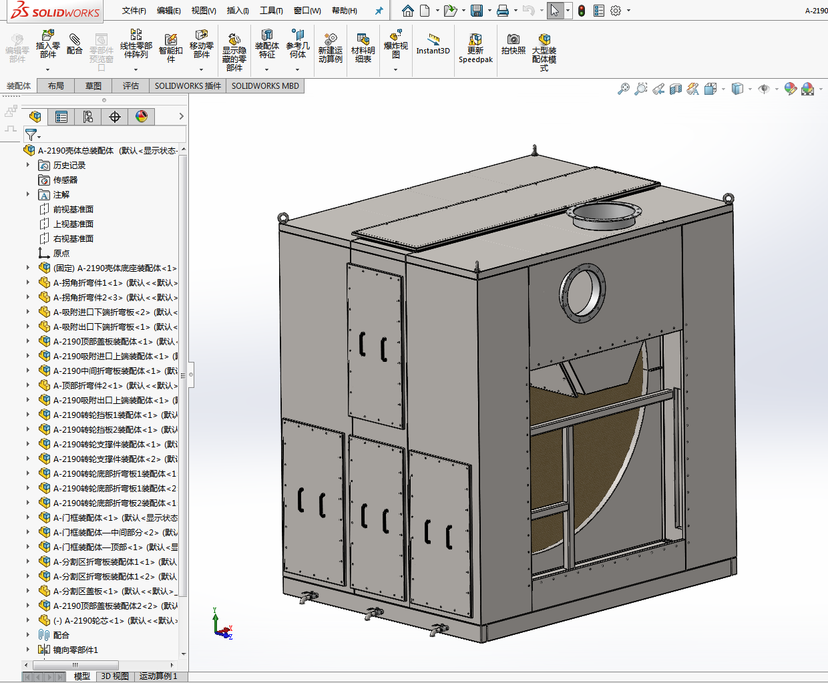Expand the A-2190轮芯 component node

click(28, 620)
